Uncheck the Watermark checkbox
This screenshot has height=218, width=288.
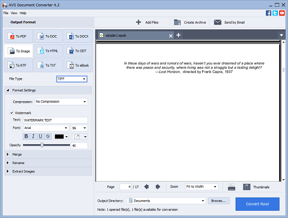[x=12, y=113]
